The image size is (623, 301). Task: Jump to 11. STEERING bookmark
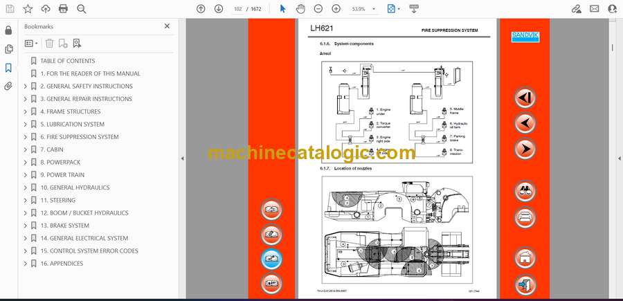58,200
